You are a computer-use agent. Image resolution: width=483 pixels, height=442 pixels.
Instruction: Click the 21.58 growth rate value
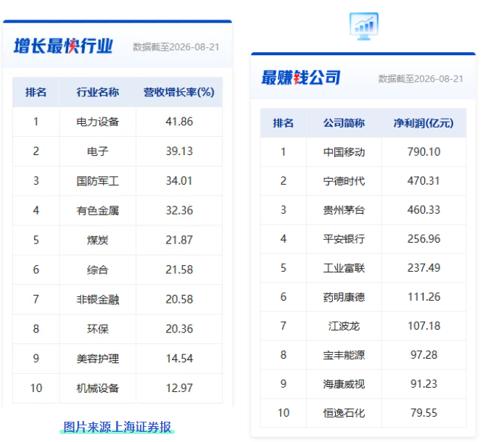pyautogui.click(x=179, y=270)
